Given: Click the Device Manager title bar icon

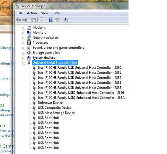Looking at the screenshot, I should tap(17, 6).
